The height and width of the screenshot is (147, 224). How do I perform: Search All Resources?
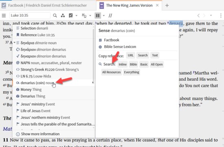coord(112,72)
